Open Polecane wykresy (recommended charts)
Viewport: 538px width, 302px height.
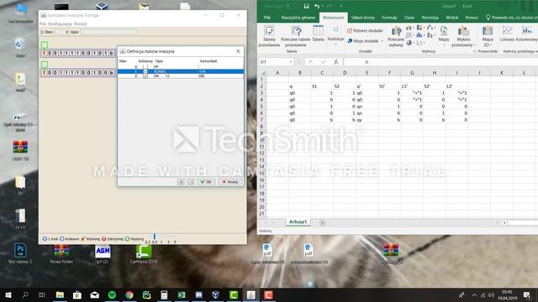pyautogui.click(x=396, y=36)
